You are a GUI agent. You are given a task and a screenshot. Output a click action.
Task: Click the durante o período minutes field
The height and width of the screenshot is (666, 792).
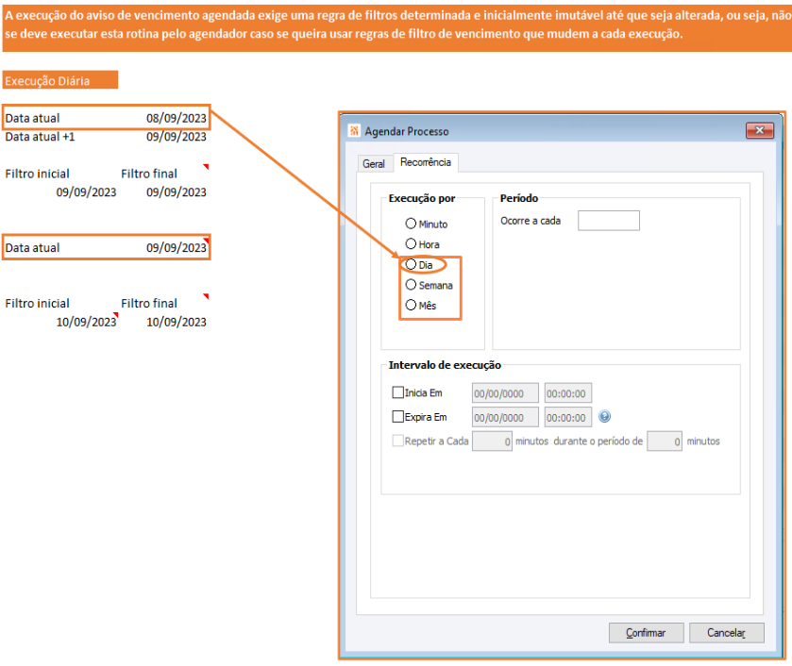coord(665,441)
